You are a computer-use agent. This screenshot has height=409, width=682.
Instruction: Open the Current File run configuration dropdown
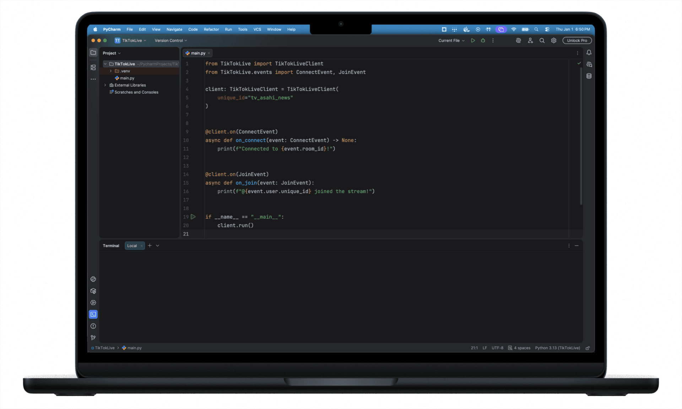tap(451, 40)
